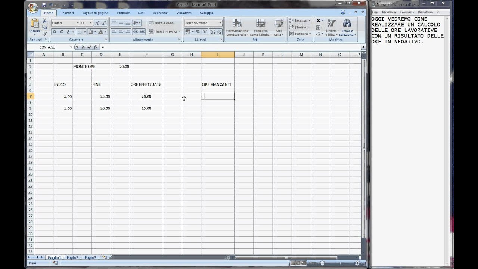Open the Stili cella gallery

(279, 27)
